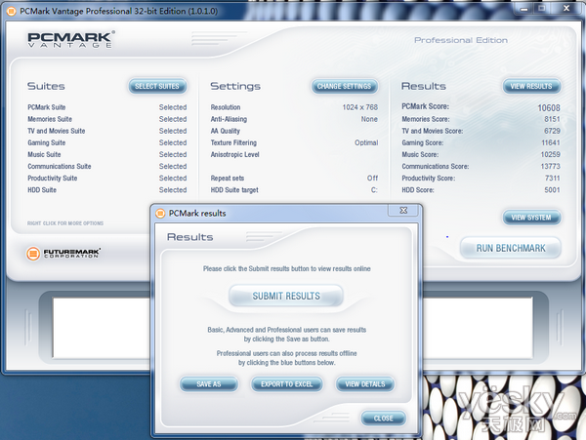Viewport: 586px width, 440px height.
Task: Click the PCMark Vantage logo
Action: click(x=71, y=40)
